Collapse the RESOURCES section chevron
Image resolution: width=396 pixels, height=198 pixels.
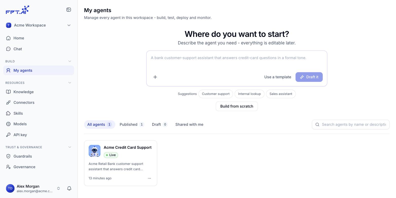pyautogui.click(x=70, y=83)
